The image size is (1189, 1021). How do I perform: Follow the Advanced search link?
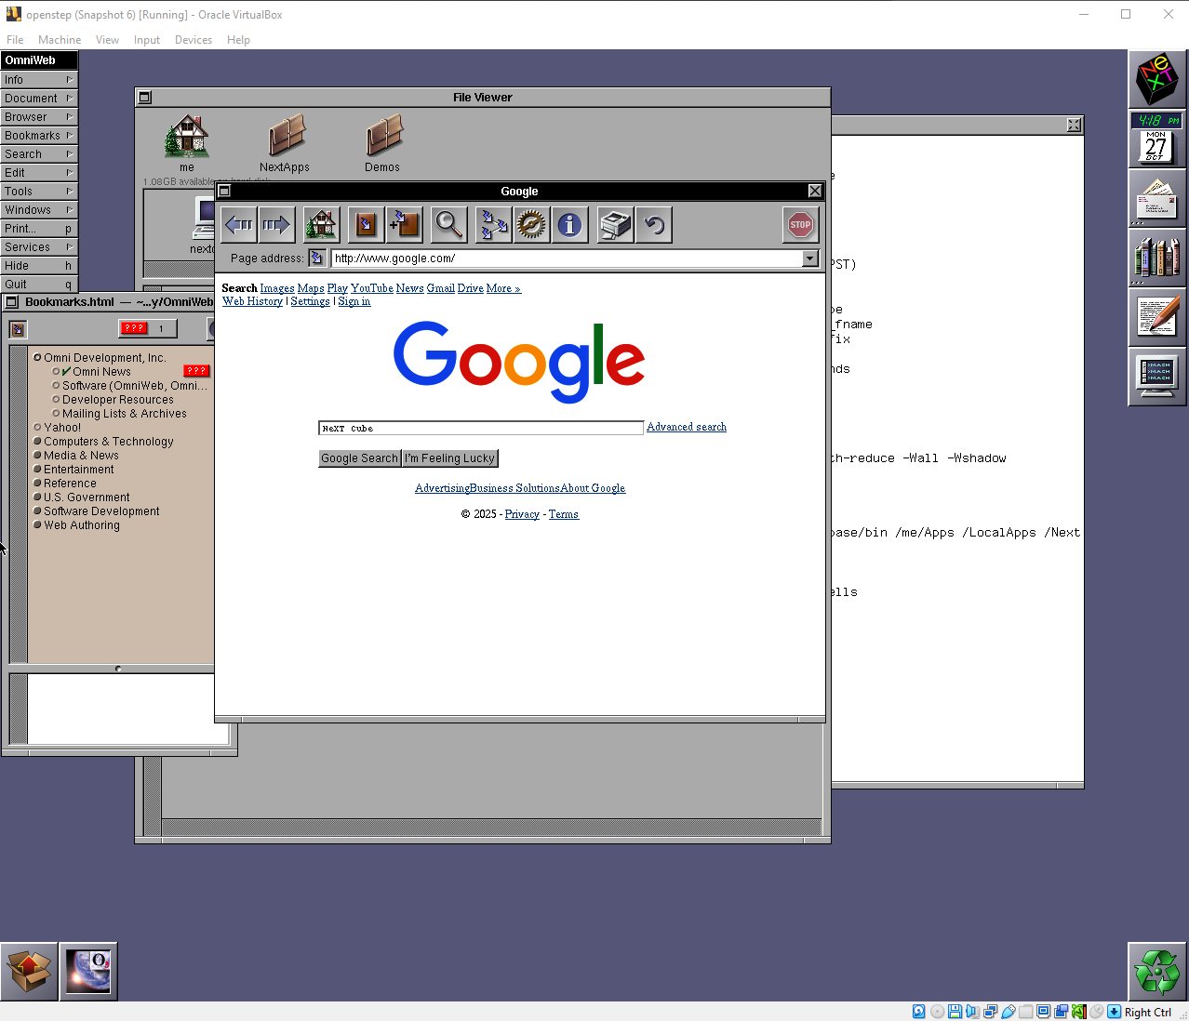click(x=686, y=427)
